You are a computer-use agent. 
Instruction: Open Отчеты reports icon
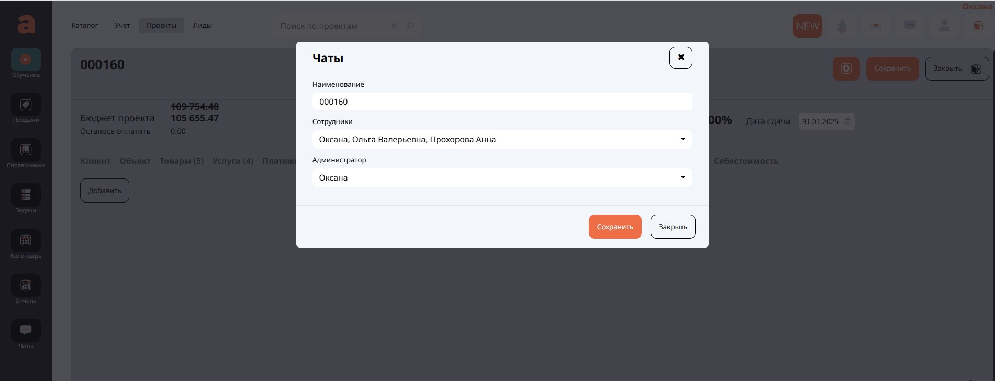pos(26,286)
